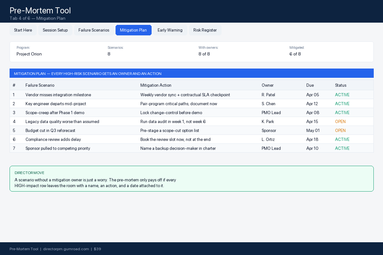Image resolution: width=383 pixels, height=255 pixels.
Task: Click OPEN status for budget cut row
Action: pos(340,131)
